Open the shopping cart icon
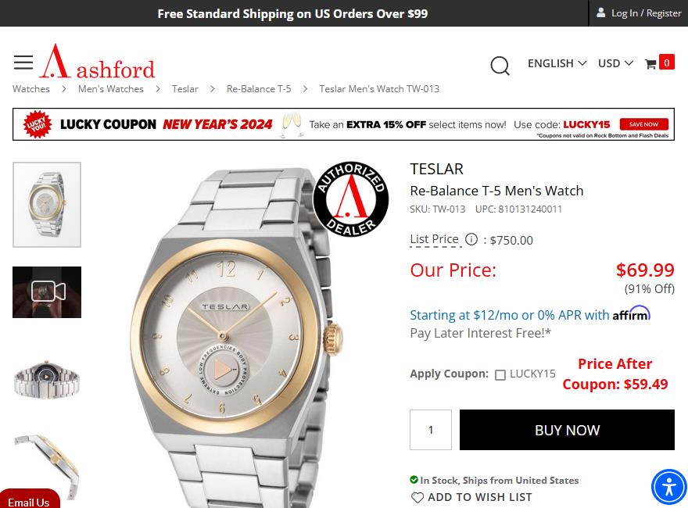688x508 pixels. pyautogui.click(x=650, y=64)
